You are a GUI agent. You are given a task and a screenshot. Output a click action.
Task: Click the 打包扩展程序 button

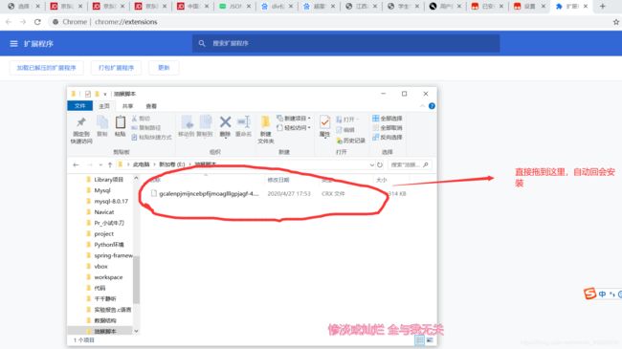(x=116, y=68)
